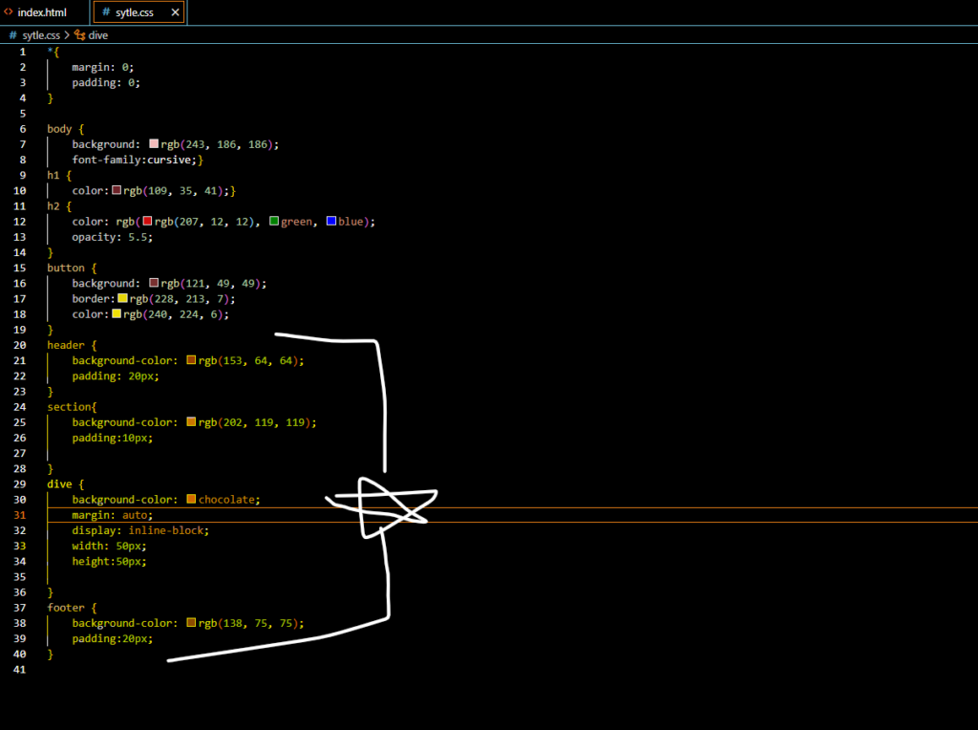Select the sytle.css editor tab
This screenshot has width=978, height=730.
pos(134,12)
